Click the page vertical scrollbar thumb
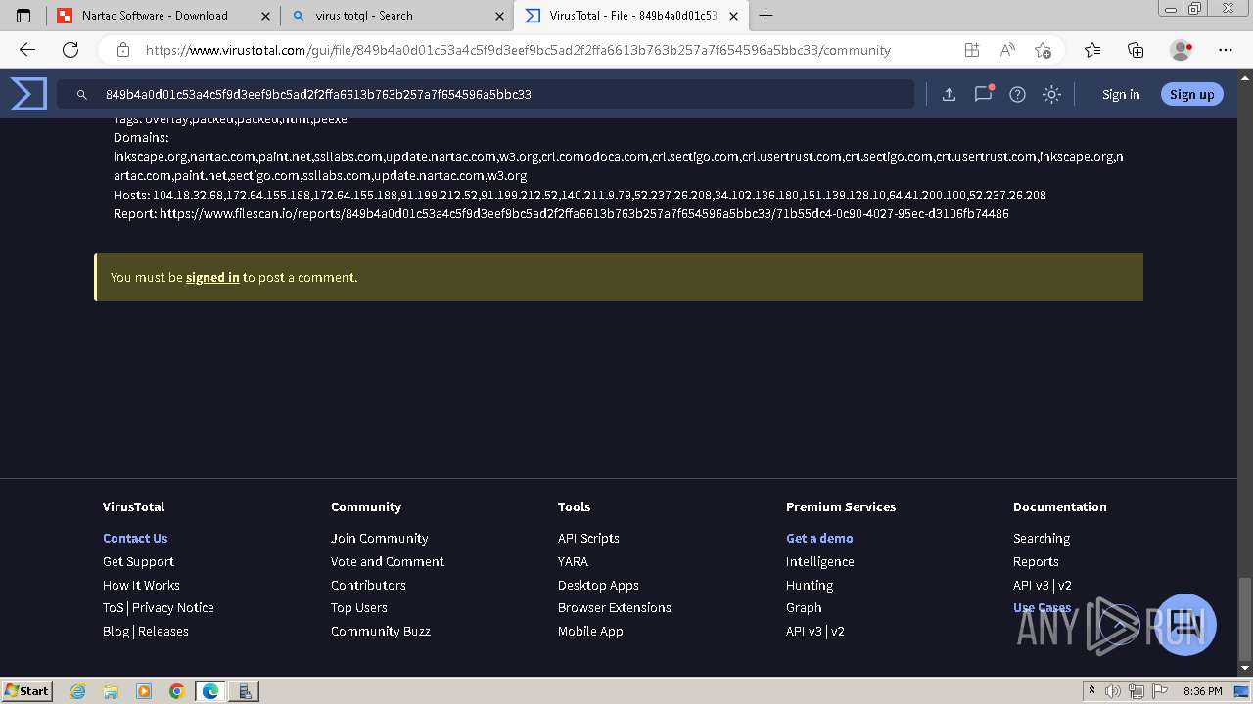This screenshot has height=704, width=1253. (x=1245, y=619)
